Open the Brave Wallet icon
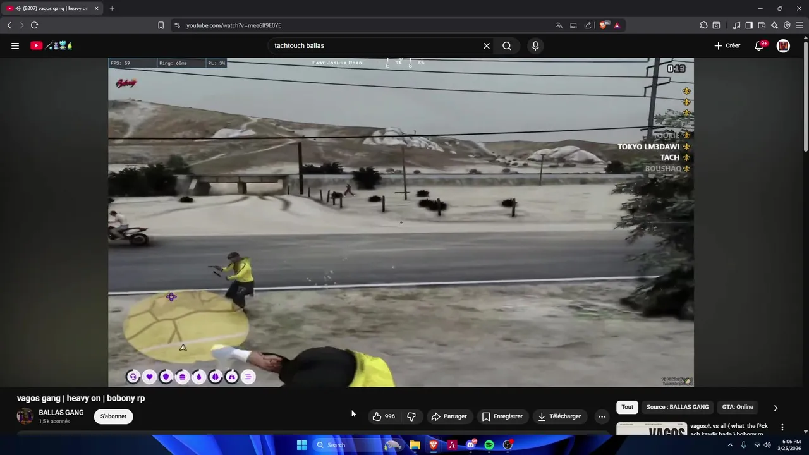The image size is (809, 455). tap(762, 25)
